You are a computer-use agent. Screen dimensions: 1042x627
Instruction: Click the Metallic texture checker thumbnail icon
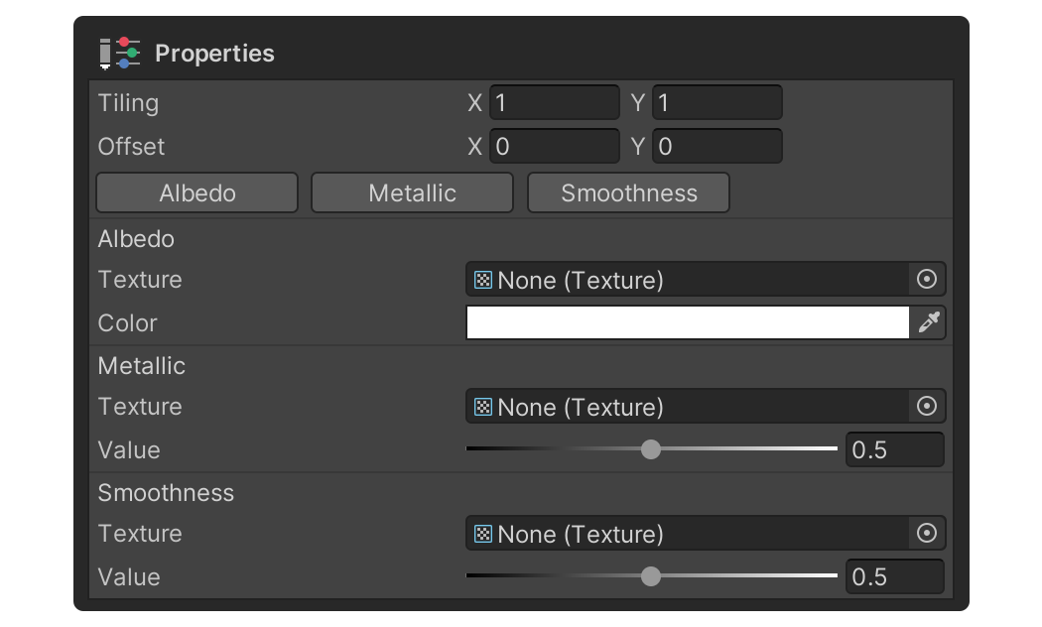(481, 406)
